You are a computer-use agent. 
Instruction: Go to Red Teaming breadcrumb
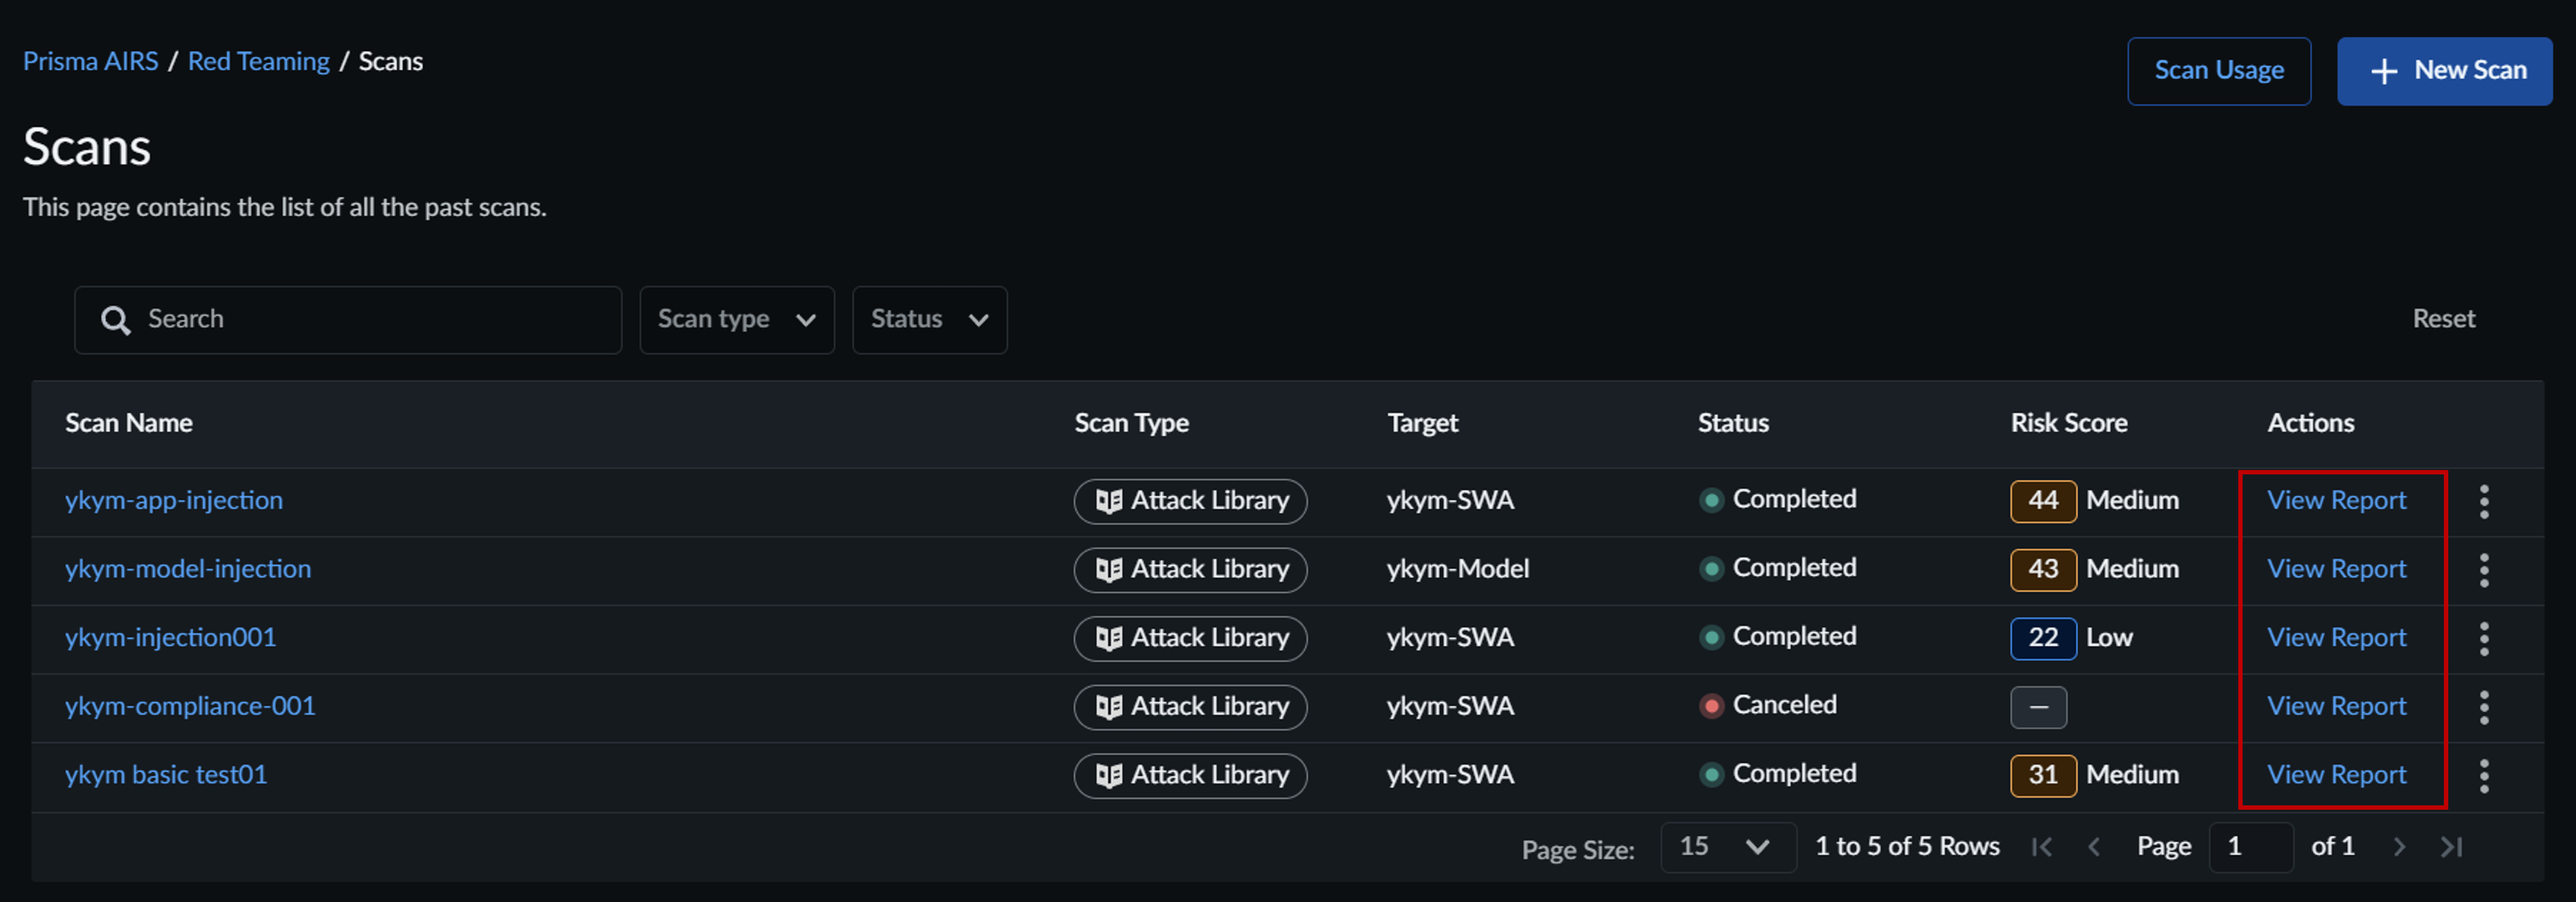tap(258, 62)
